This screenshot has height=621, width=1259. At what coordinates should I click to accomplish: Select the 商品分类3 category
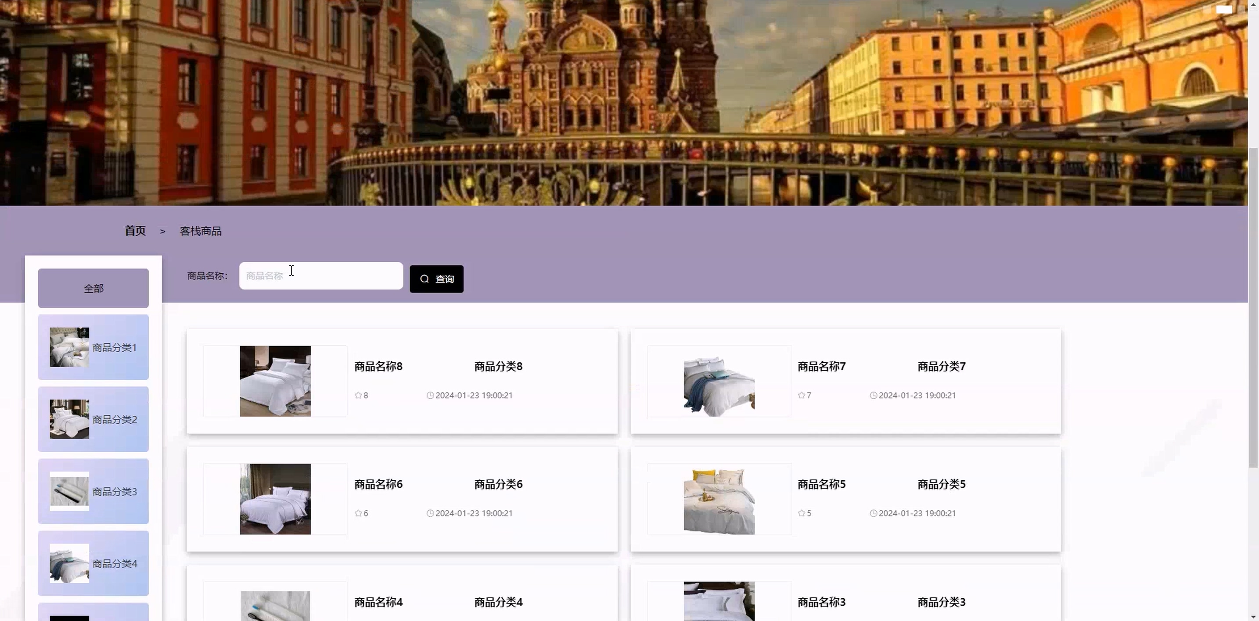click(94, 491)
